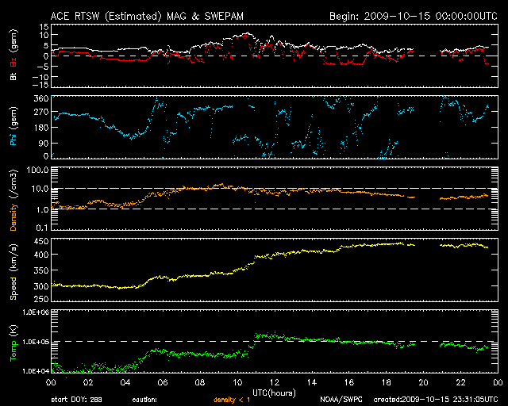Click the '300' tick on Speed axis
This screenshot has height=406, width=508.
pyautogui.click(x=41, y=286)
